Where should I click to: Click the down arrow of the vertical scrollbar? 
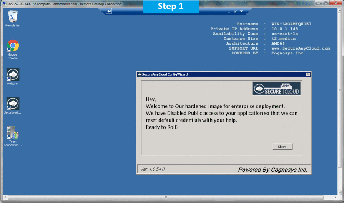(340, 193)
